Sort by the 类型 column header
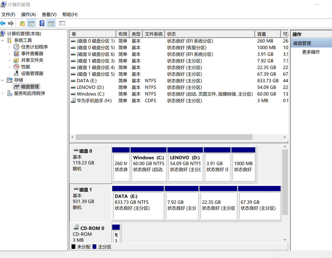 point(136,34)
